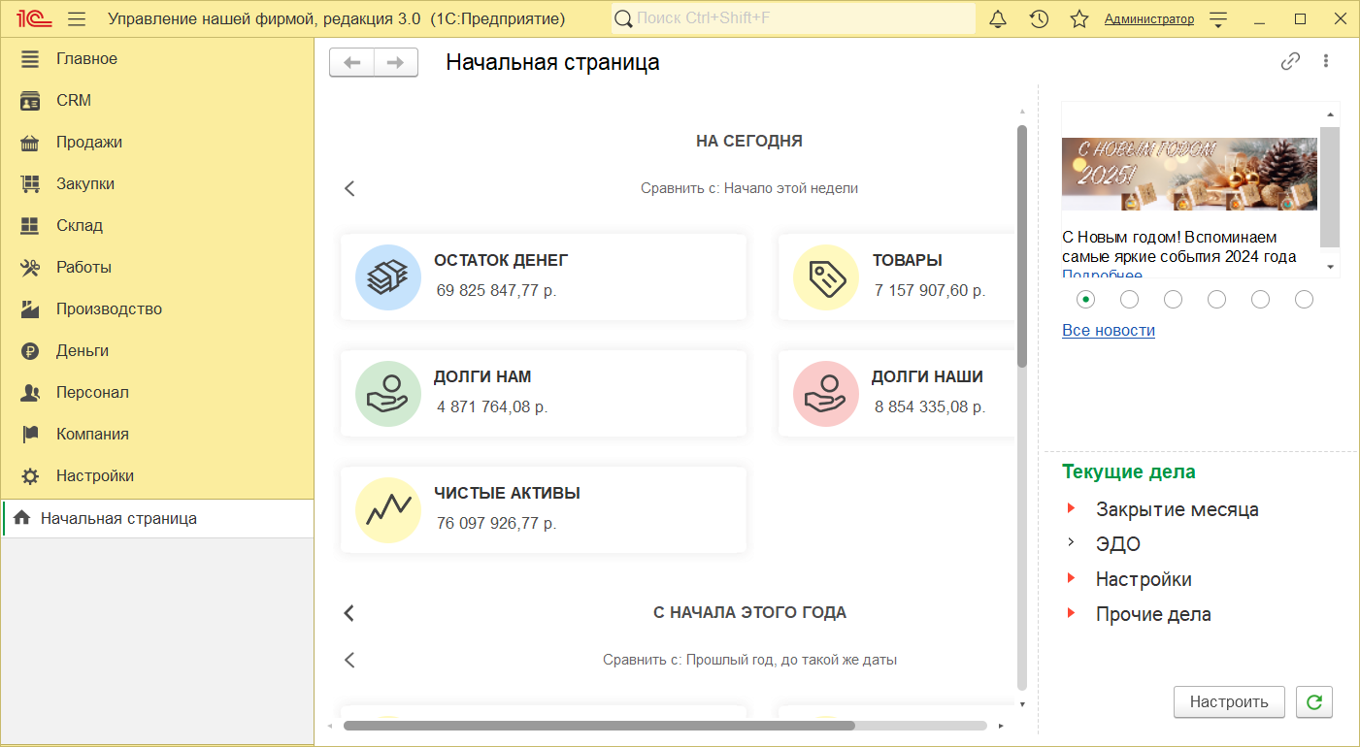Click the search field Поиск Ctrl+Shift+F
Image resolution: width=1360 pixels, height=747 pixels.
click(793, 18)
